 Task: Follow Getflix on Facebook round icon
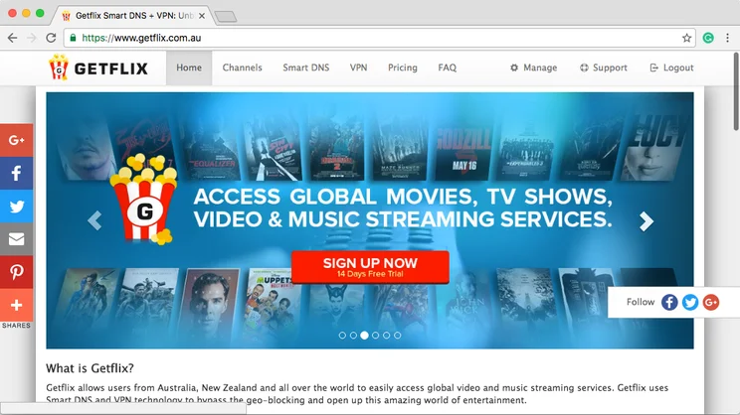click(x=669, y=302)
